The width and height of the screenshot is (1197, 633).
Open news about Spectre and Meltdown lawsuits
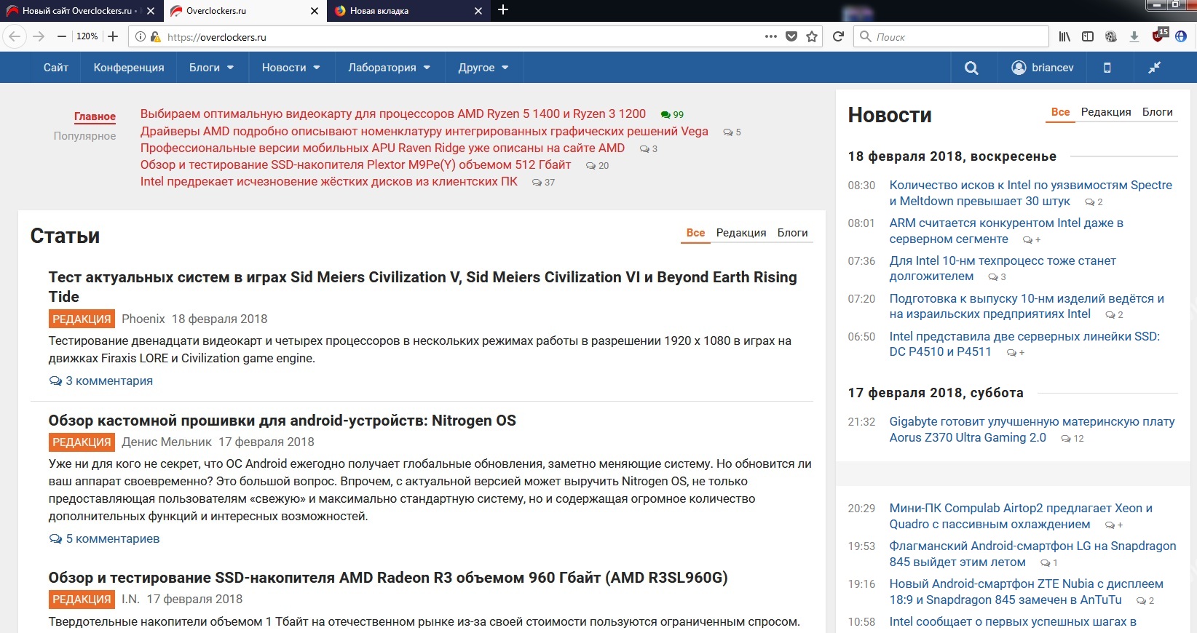(x=1031, y=193)
